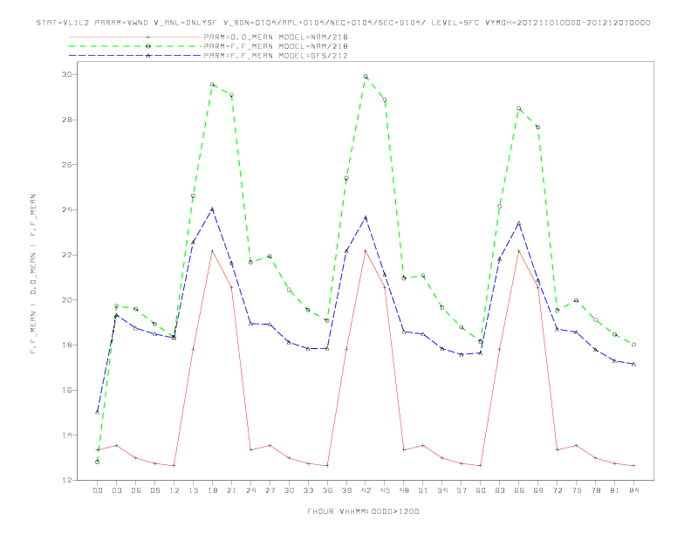
Task: Click forecast hour label 00 on x-axis
Action: (98, 490)
